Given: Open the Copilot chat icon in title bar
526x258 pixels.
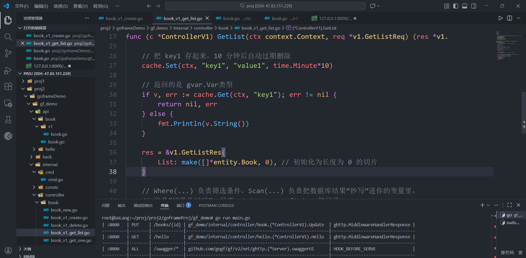Looking at the screenshot, I should tap(373, 6).
